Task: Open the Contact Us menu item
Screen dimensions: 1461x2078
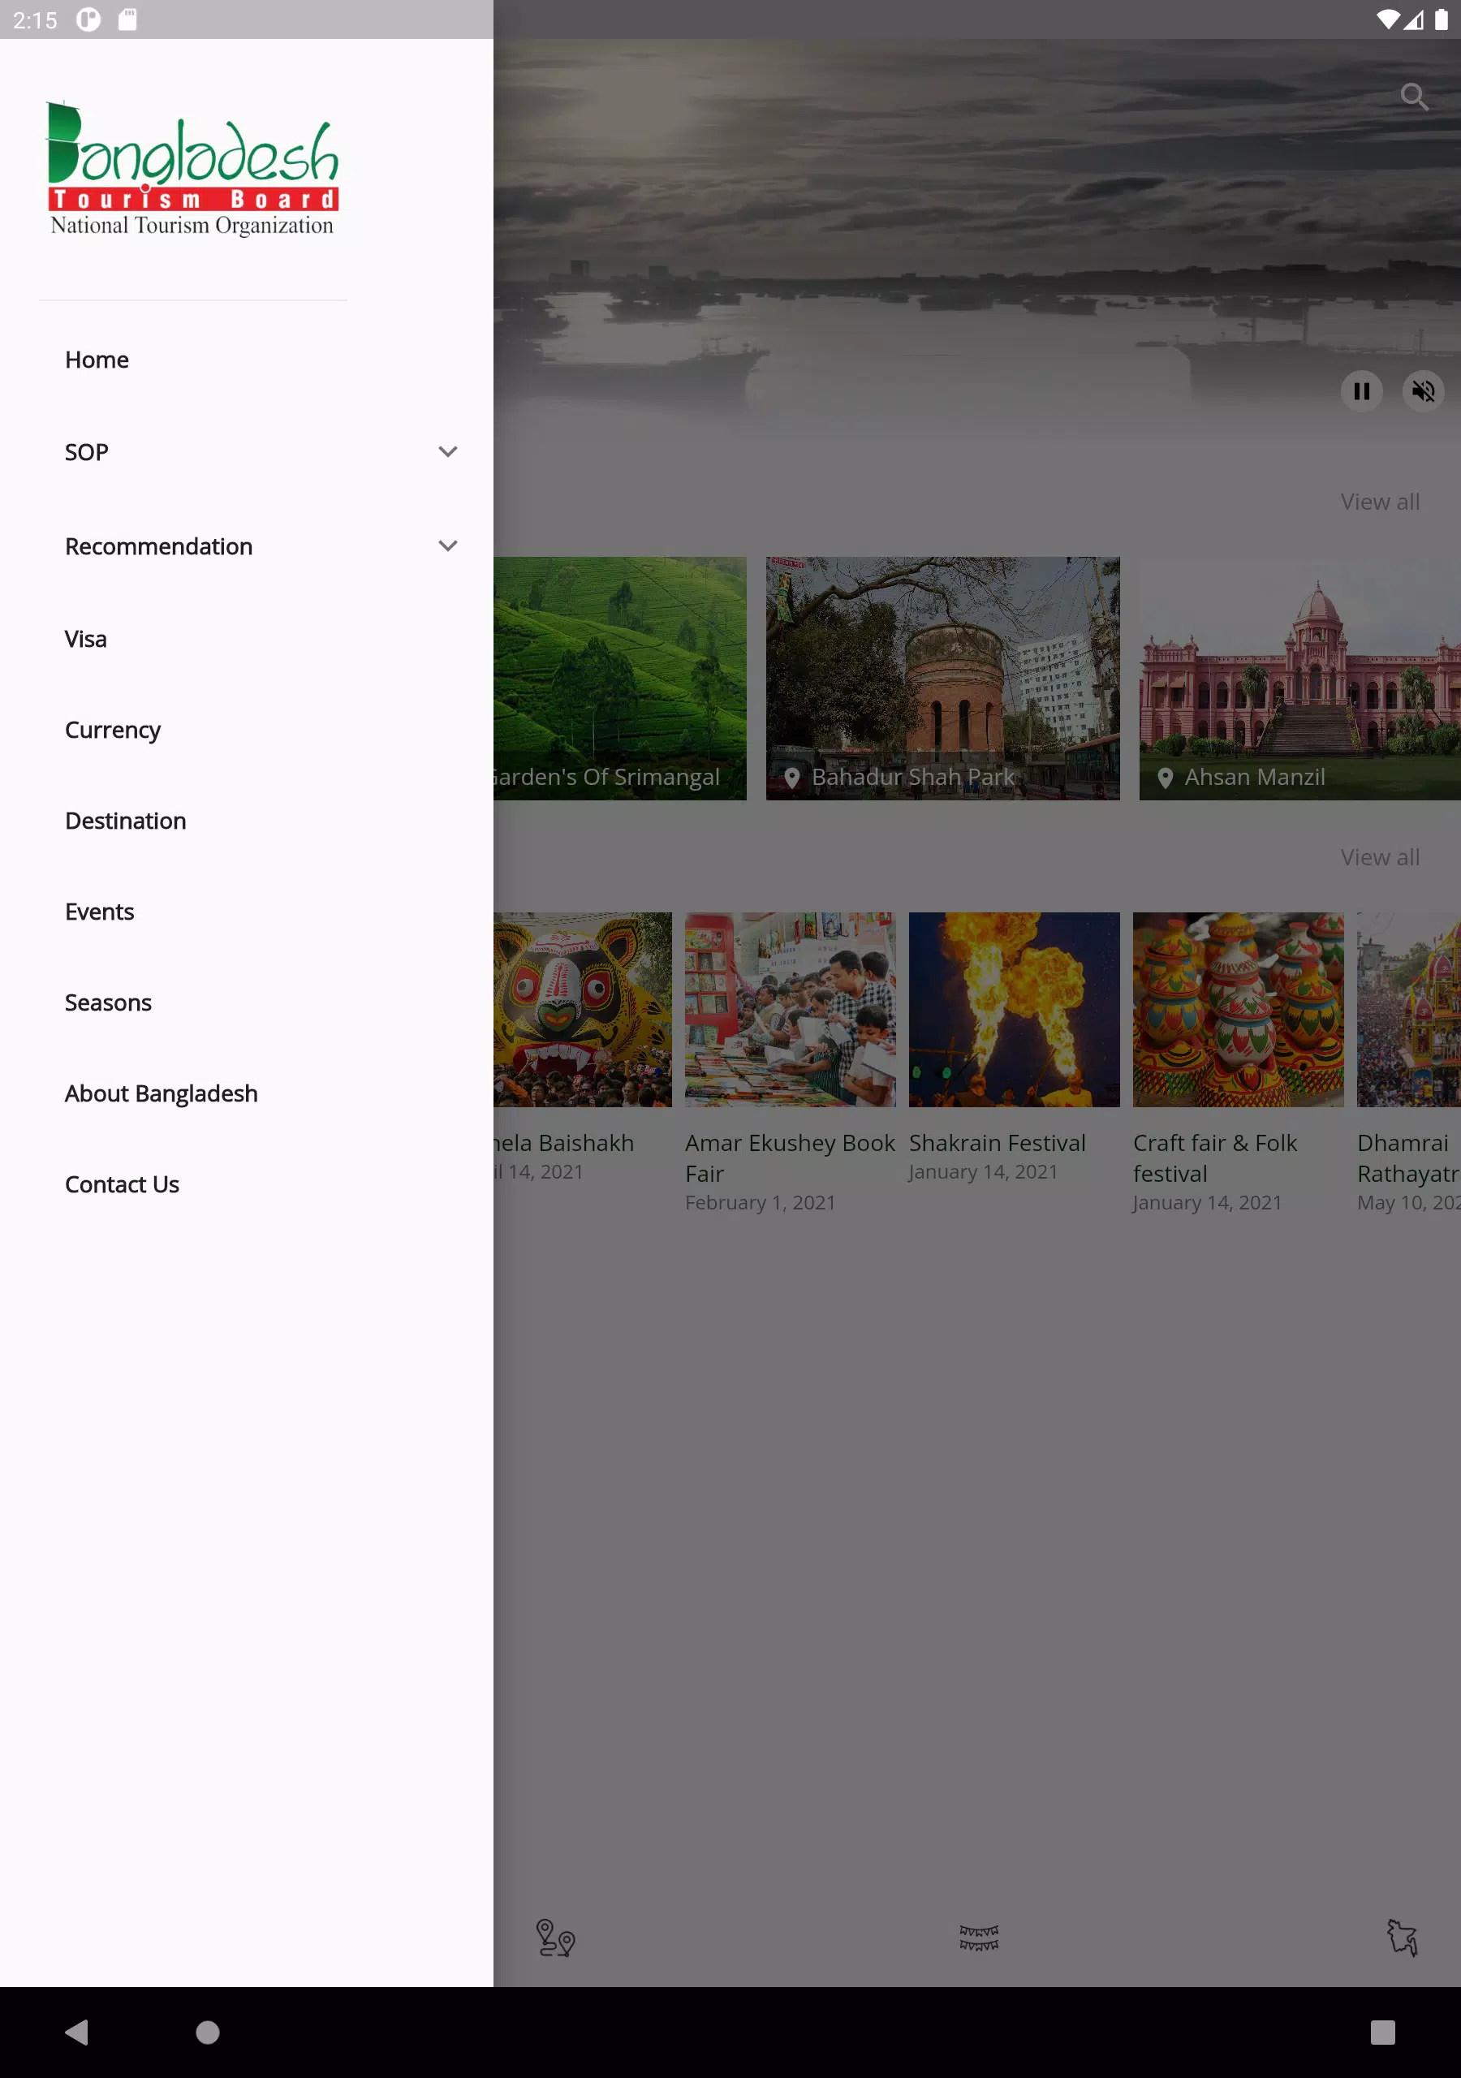Action: pyautogui.click(x=246, y=1185)
